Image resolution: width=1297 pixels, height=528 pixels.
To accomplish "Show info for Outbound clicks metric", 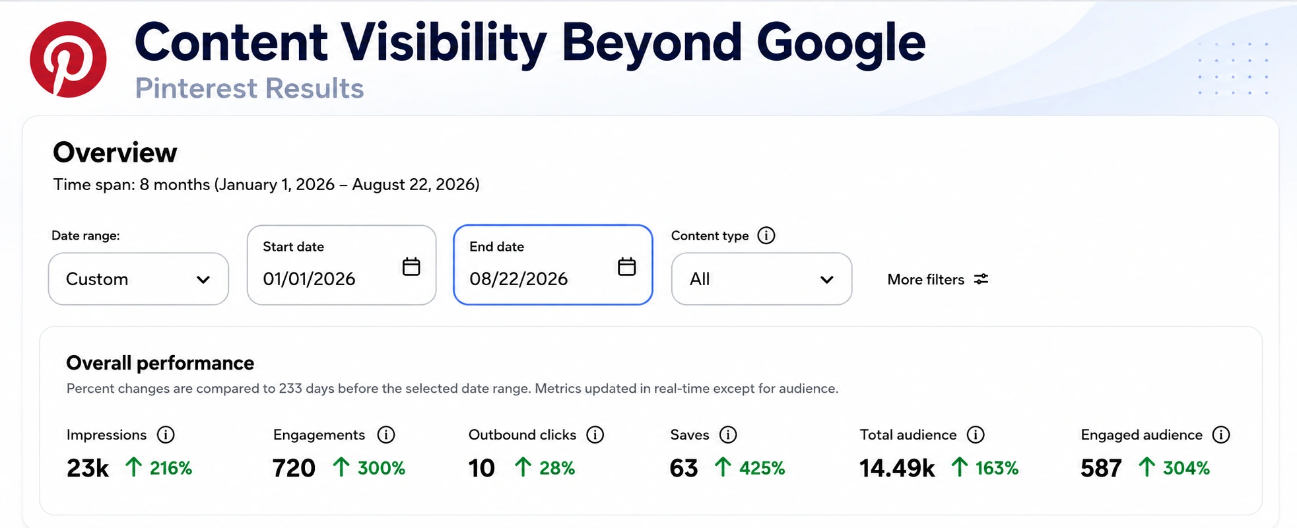I will click(595, 435).
